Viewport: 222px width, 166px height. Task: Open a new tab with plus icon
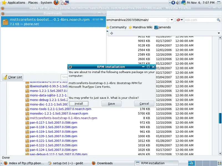click(x=112, y=33)
